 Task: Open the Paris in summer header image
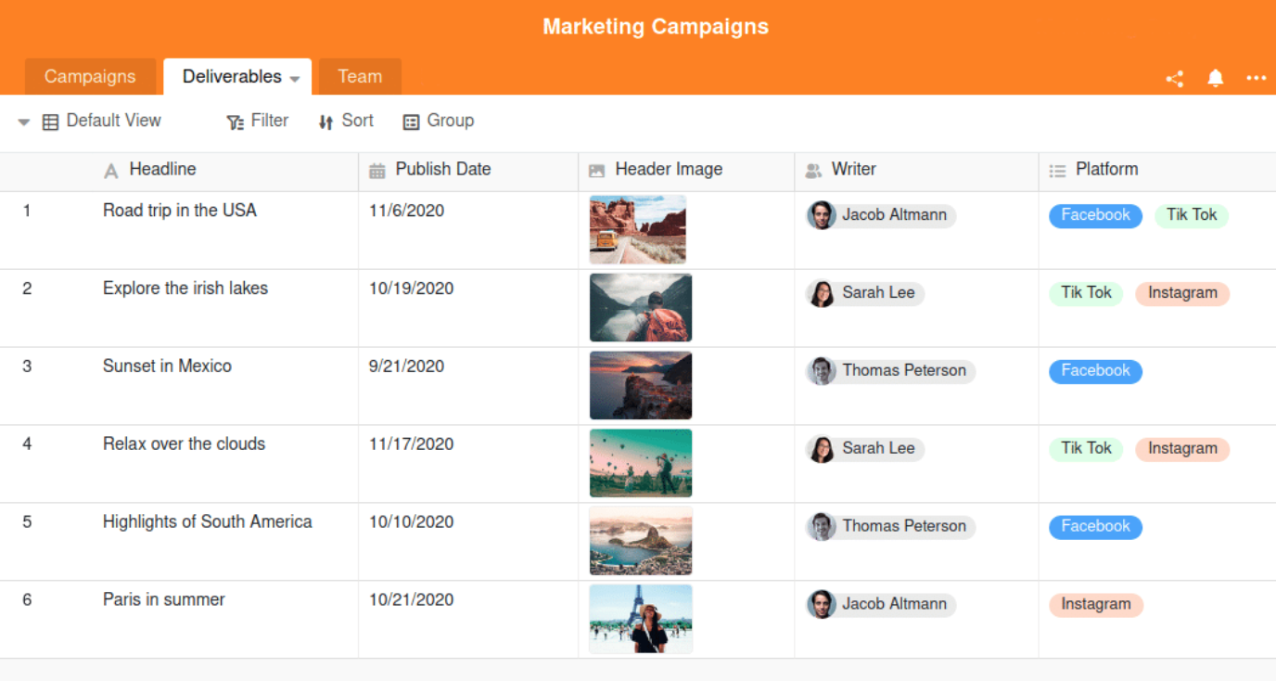[x=640, y=619]
